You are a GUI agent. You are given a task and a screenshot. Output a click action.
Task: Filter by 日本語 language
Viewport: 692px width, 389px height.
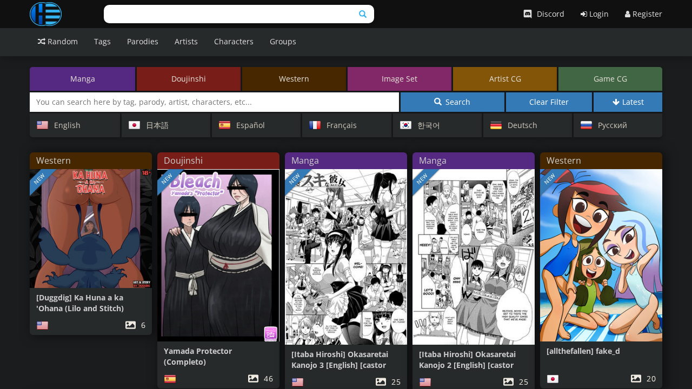[166, 125]
